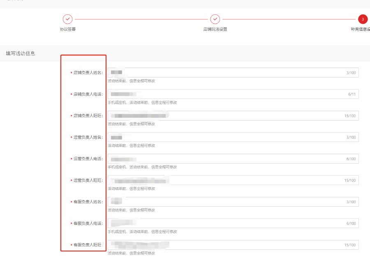Focus the 运营负责人姓名 input field

coord(233,137)
